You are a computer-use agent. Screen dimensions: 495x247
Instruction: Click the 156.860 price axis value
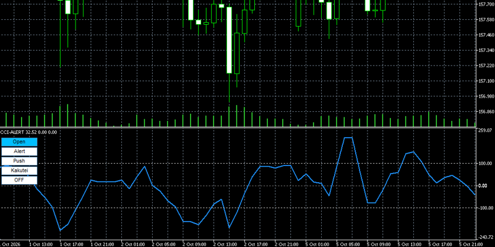tap(486, 112)
